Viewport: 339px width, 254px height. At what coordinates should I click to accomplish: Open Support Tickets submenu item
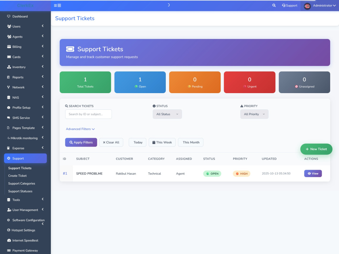pyautogui.click(x=20, y=168)
